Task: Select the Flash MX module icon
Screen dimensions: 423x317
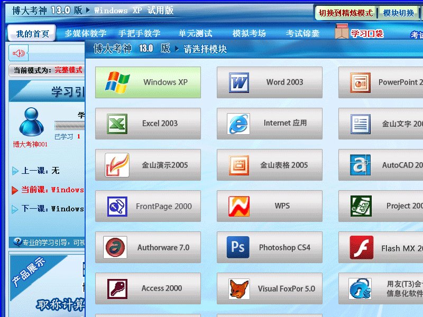Action: (x=361, y=247)
